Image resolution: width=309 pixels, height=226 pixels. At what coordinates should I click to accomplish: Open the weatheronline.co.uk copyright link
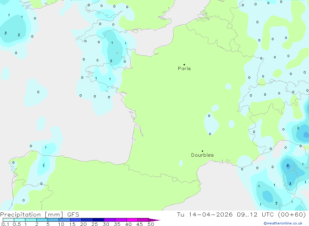(283, 223)
